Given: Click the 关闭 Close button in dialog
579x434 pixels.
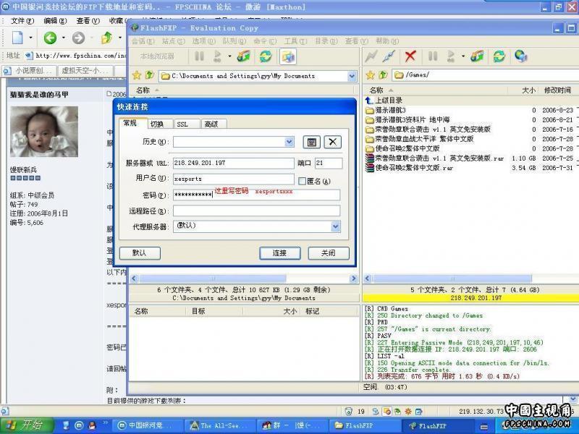Looking at the screenshot, I should pos(329,253).
